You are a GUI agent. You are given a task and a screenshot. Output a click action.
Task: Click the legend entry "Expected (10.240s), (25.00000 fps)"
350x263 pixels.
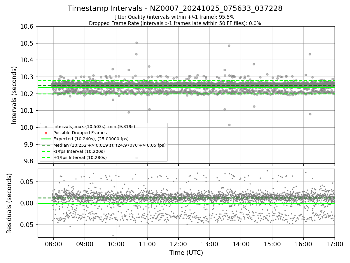(x=91, y=139)
